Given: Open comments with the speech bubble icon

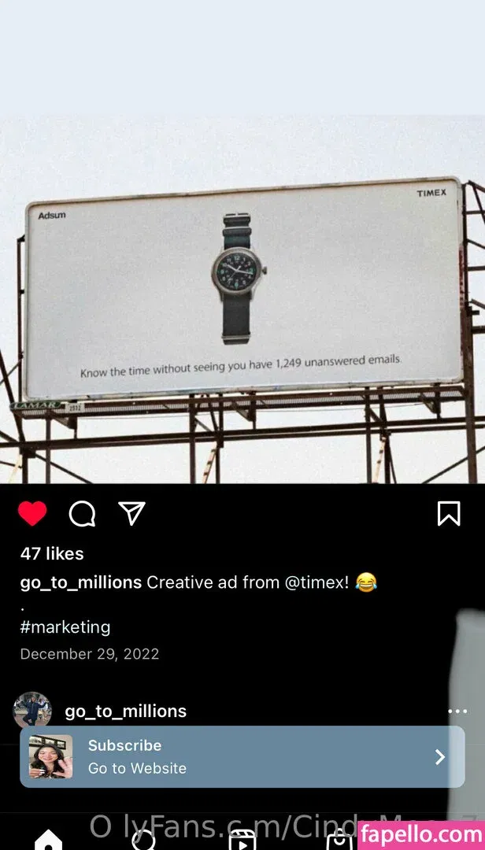Looking at the screenshot, I should pyautogui.click(x=82, y=514).
